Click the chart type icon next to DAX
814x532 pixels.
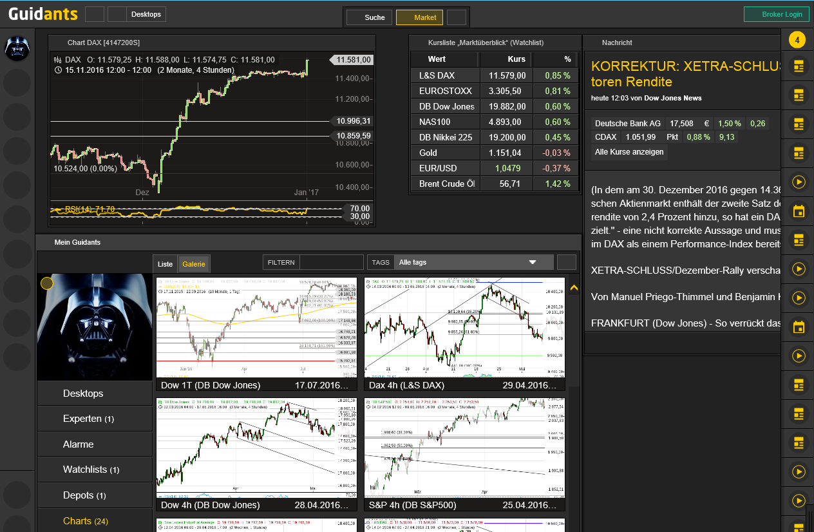(x=59, y=60)
